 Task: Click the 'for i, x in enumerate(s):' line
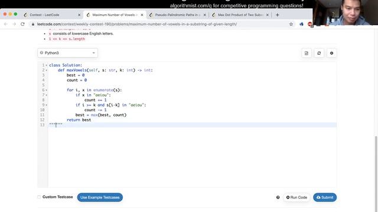[x=94, y=90]
